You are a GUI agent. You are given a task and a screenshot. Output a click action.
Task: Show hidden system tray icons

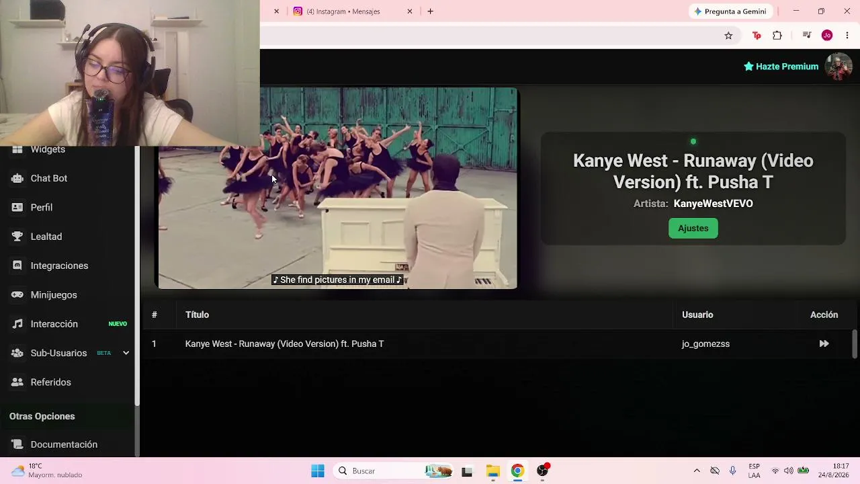pos(697,471)
